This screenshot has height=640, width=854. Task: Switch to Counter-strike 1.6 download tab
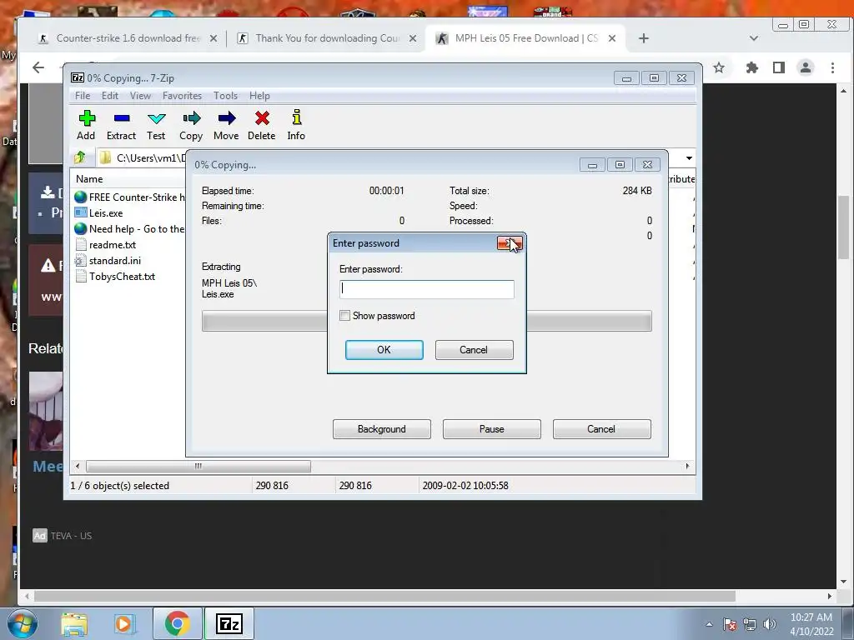(x=127, y=38)
